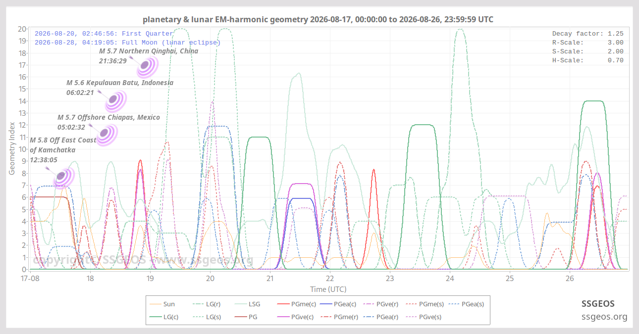This screenshot has width=639, height=334.
Task: Click the Northern Qinghai earthquake marker icon
Action: tap(147, 66)
